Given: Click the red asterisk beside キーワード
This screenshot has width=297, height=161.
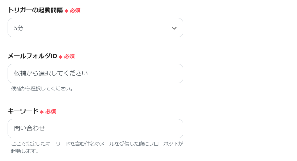Looking at the screenshot, I should click(42, 112).
